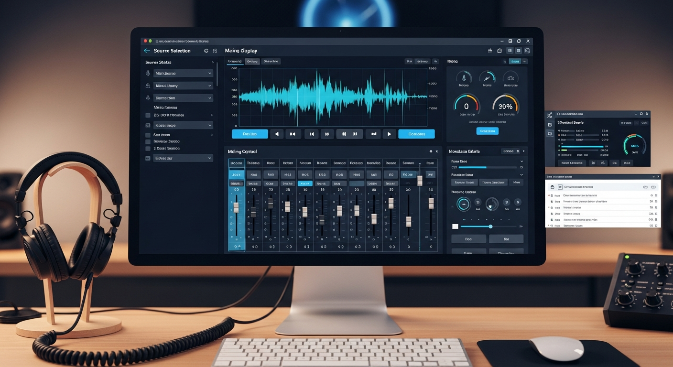The width and height of the screenshot is (673, 367).
Task: Select the highlighted first channel strip in Mixing Control
Action: click(x=236, y=205)
